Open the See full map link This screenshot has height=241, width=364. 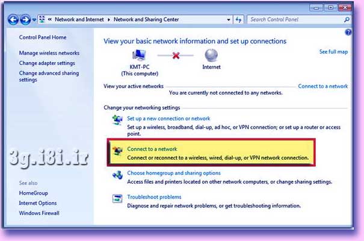click(x=333, y=52)
